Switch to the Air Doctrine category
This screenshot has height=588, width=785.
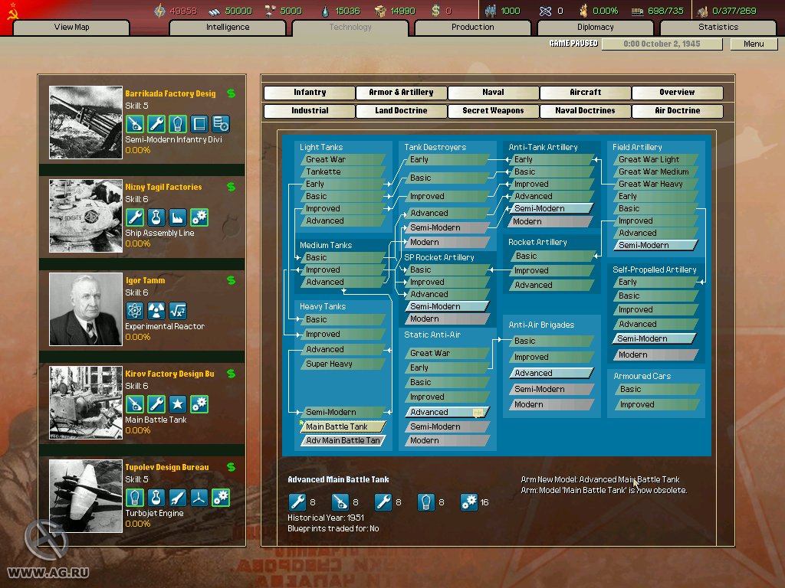(x=677, y=110)
